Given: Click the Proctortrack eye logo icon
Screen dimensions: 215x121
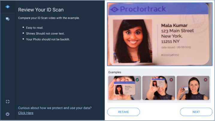Looking at the screenshot, I should point(7,7).
